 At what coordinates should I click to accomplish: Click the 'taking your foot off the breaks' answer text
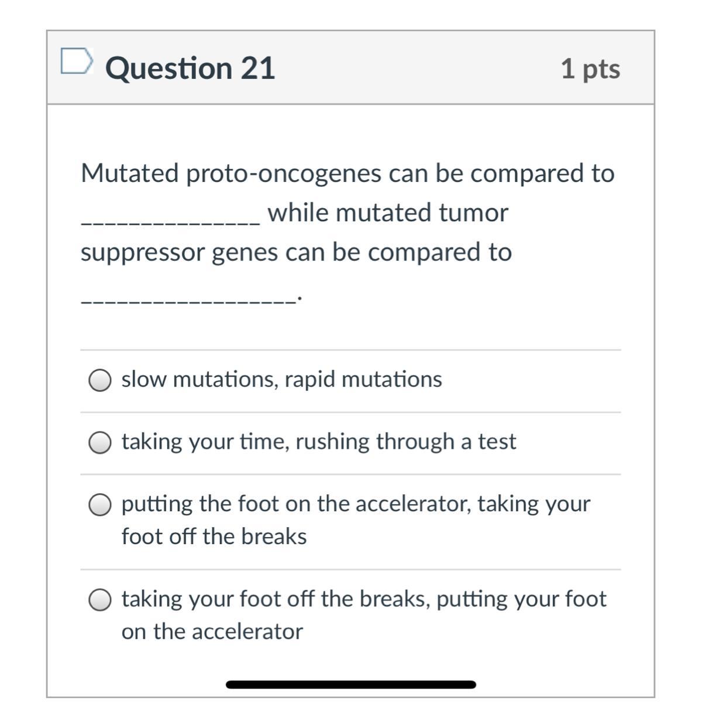(x=364, y=599)
